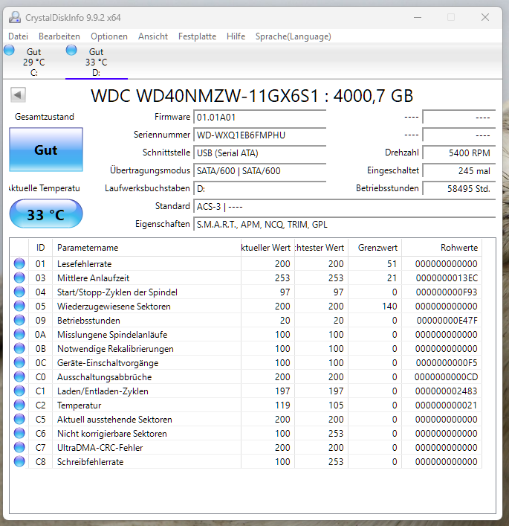Click the Drehzahl value 5400 RPM
The height and width of the screenshot is (526, 509).
(459, 153)
